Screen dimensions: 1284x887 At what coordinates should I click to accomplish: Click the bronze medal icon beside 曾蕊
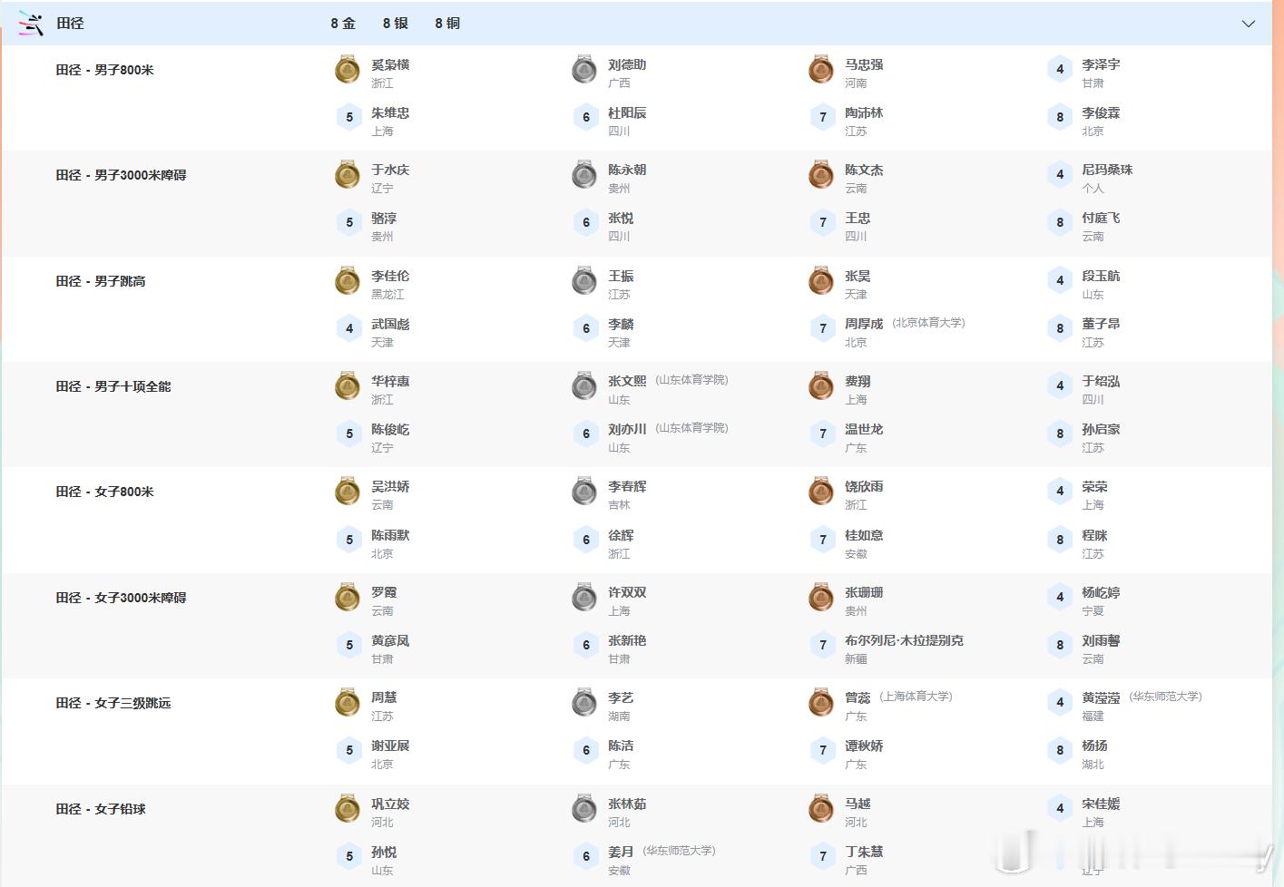pyautogui.click(x=821, y=702)
